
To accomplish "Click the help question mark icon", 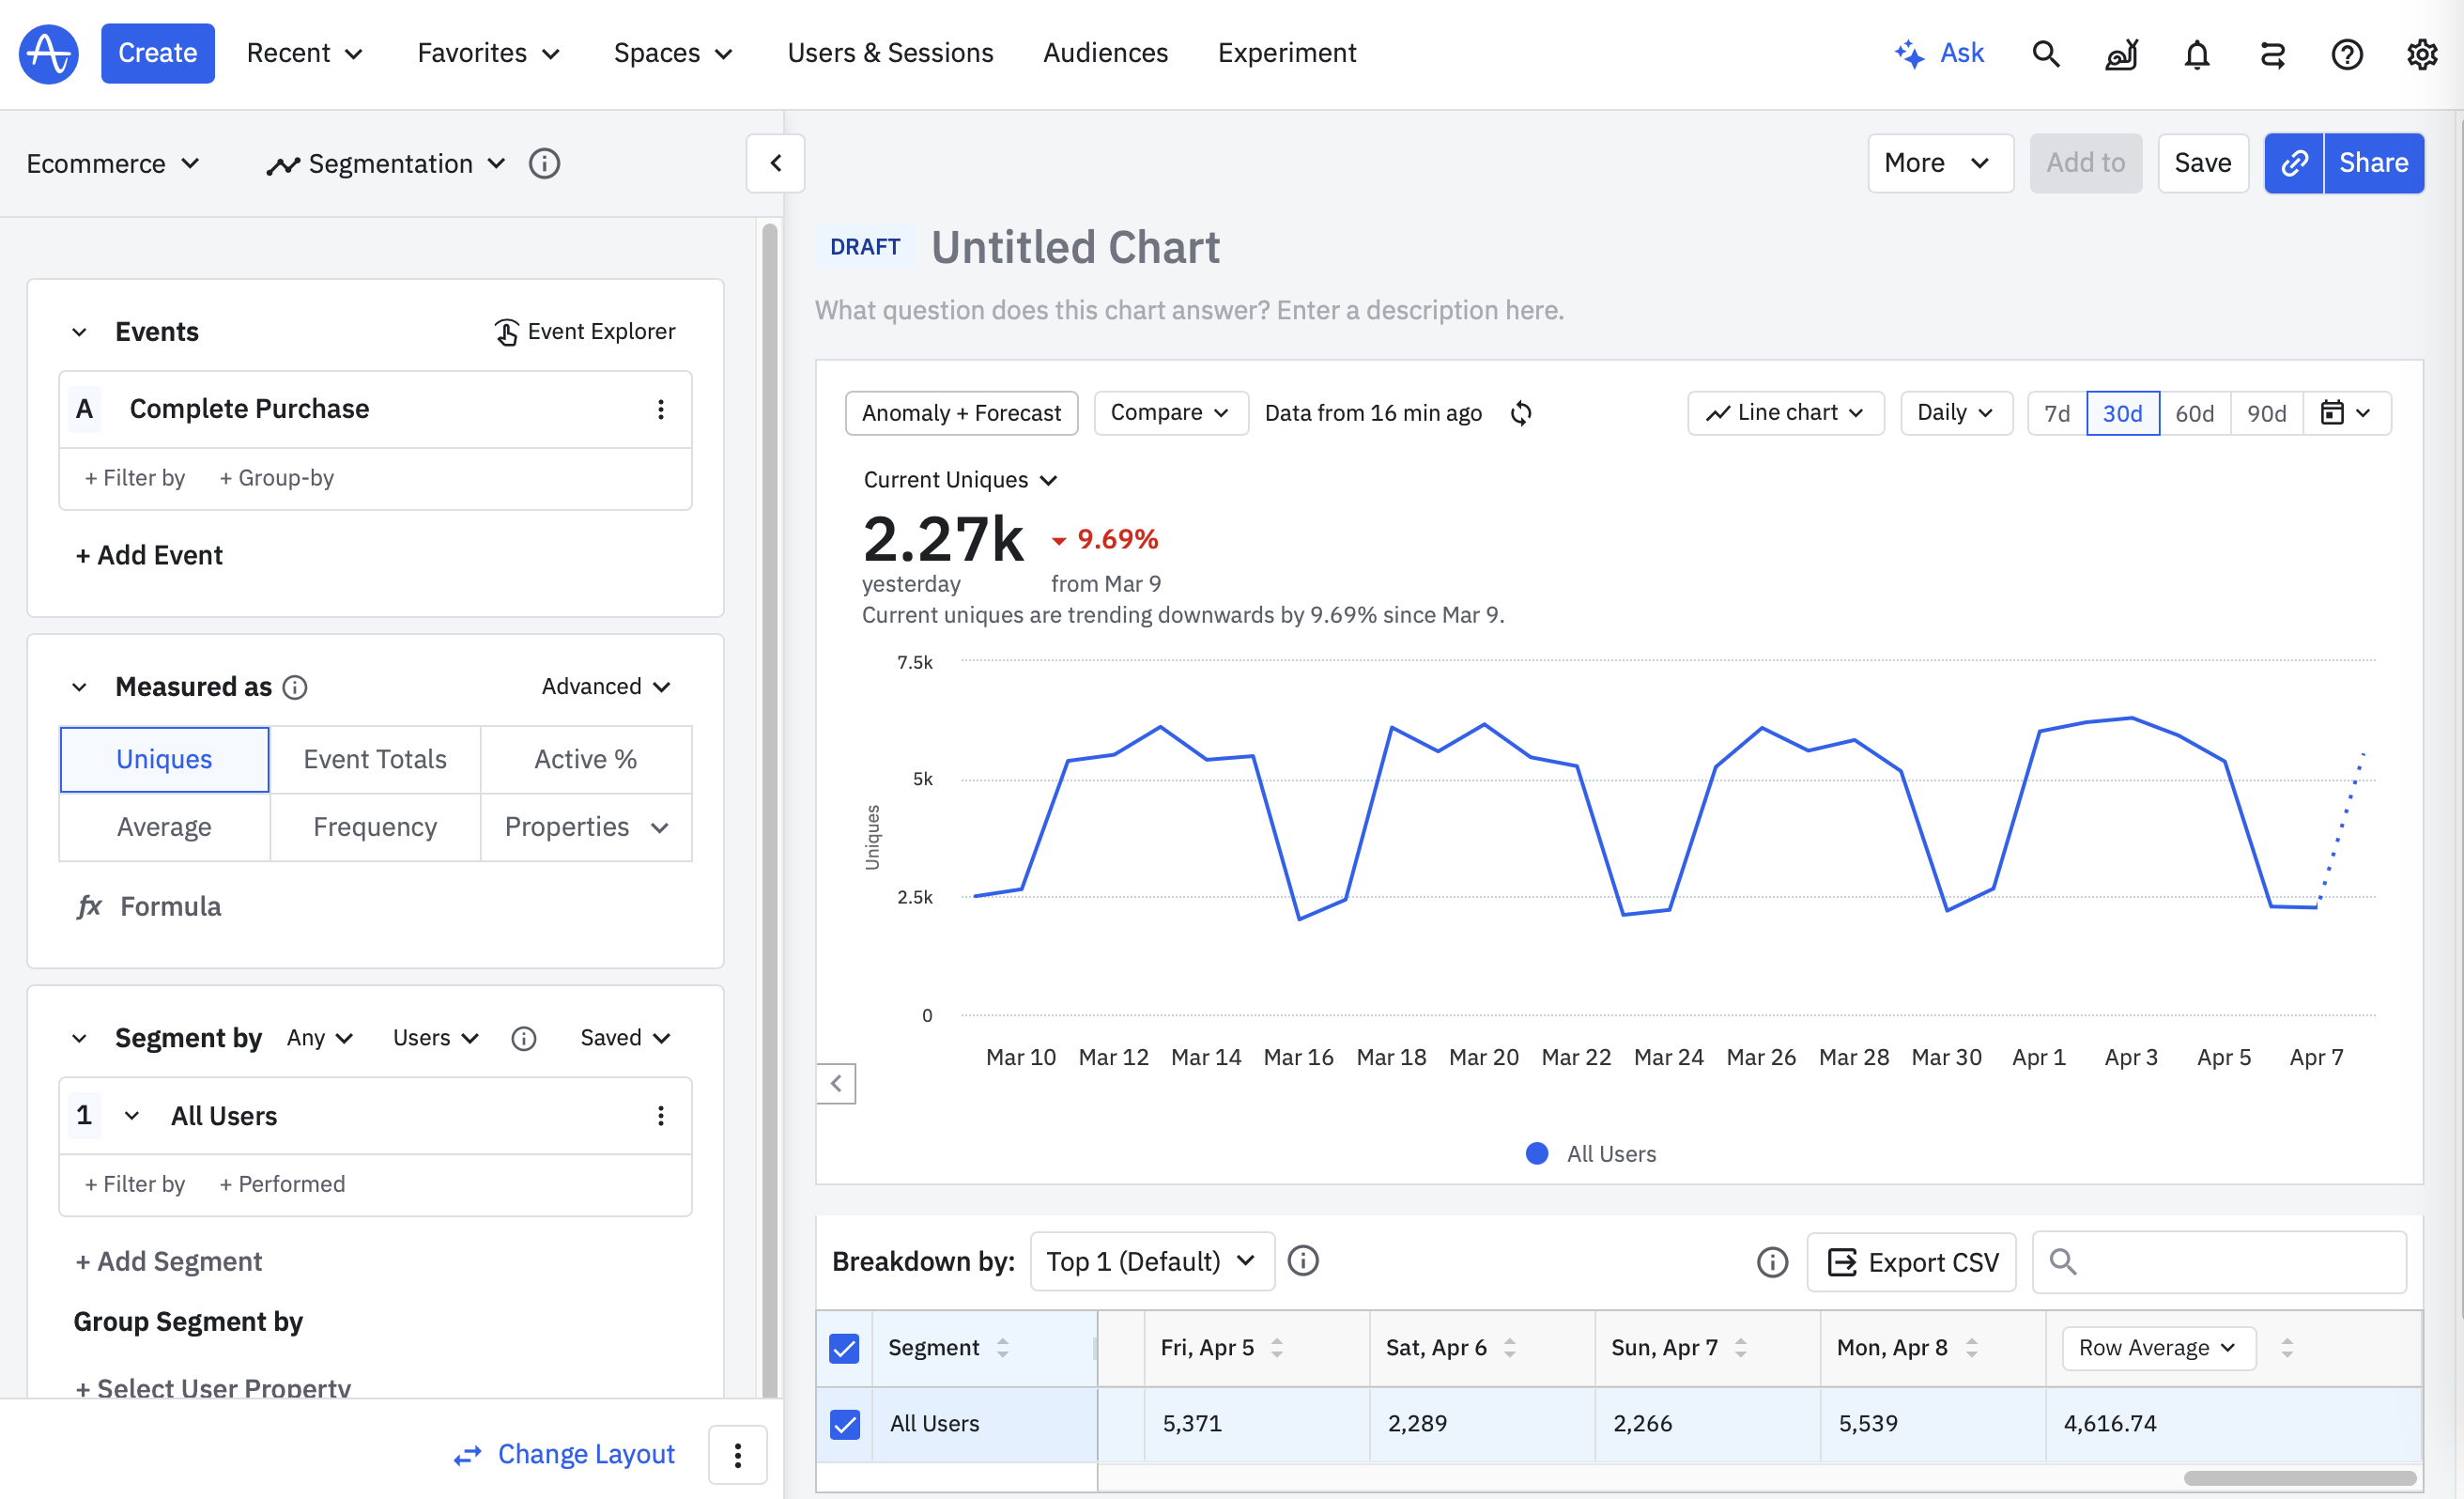I will point(2346,54).
